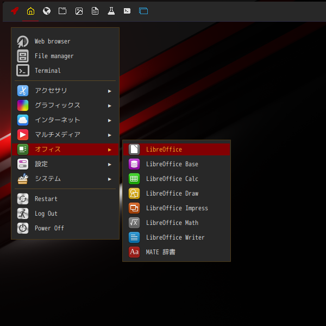Click the red play マルチメディア icon

coord(23,135)
